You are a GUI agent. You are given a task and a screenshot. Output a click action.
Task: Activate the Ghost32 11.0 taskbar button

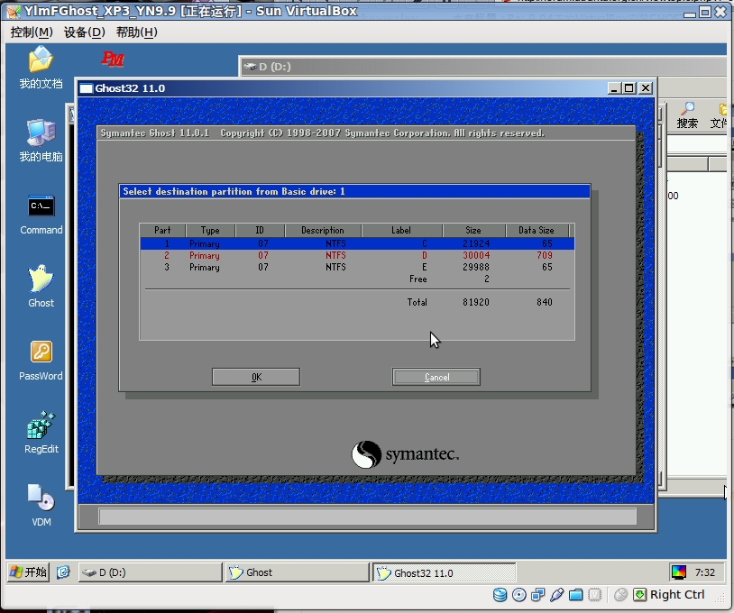pos(445,572)
